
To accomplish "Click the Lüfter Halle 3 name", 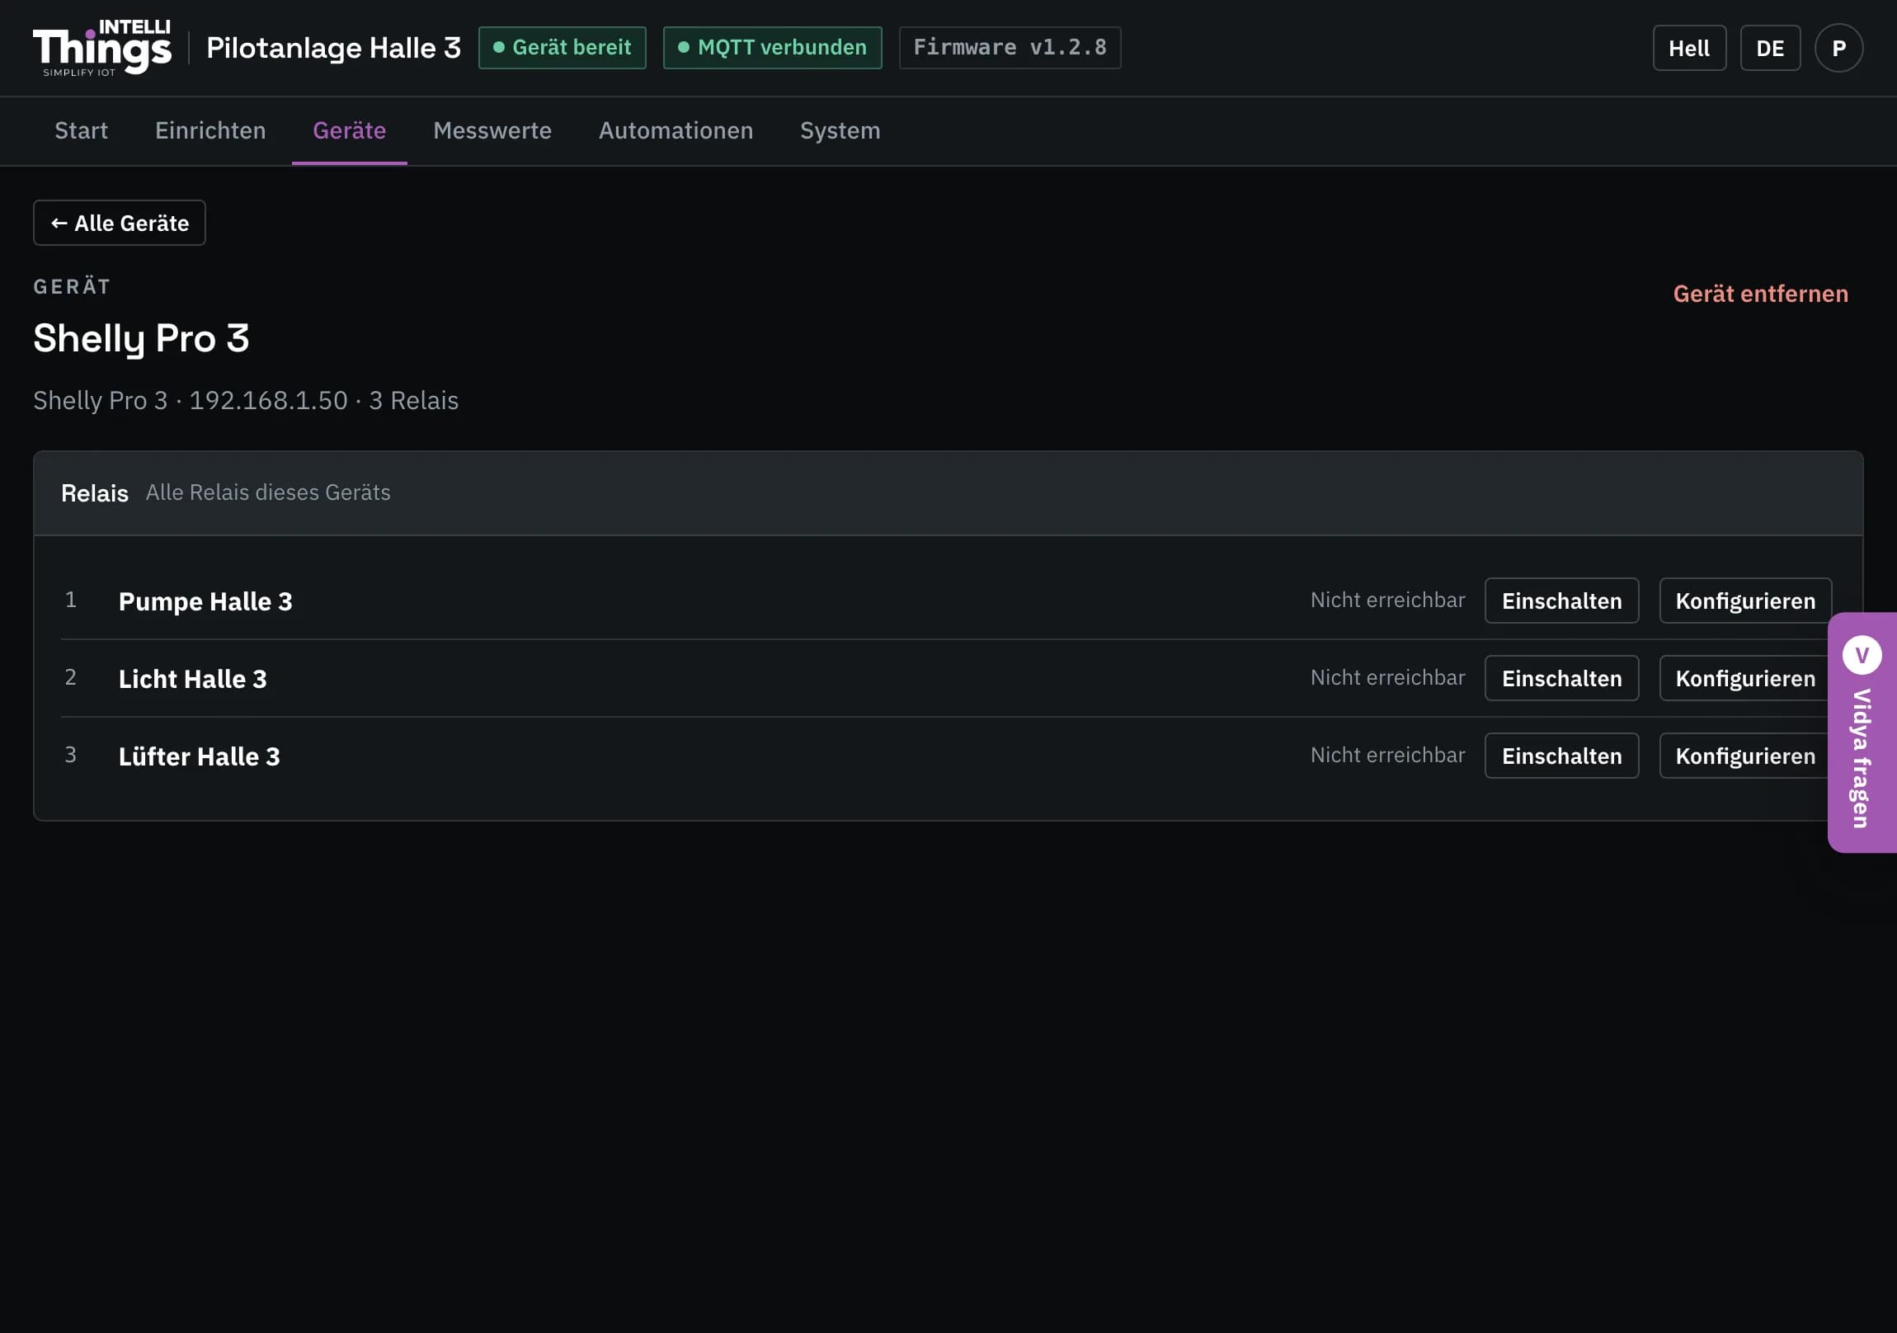I will point(199,757).
